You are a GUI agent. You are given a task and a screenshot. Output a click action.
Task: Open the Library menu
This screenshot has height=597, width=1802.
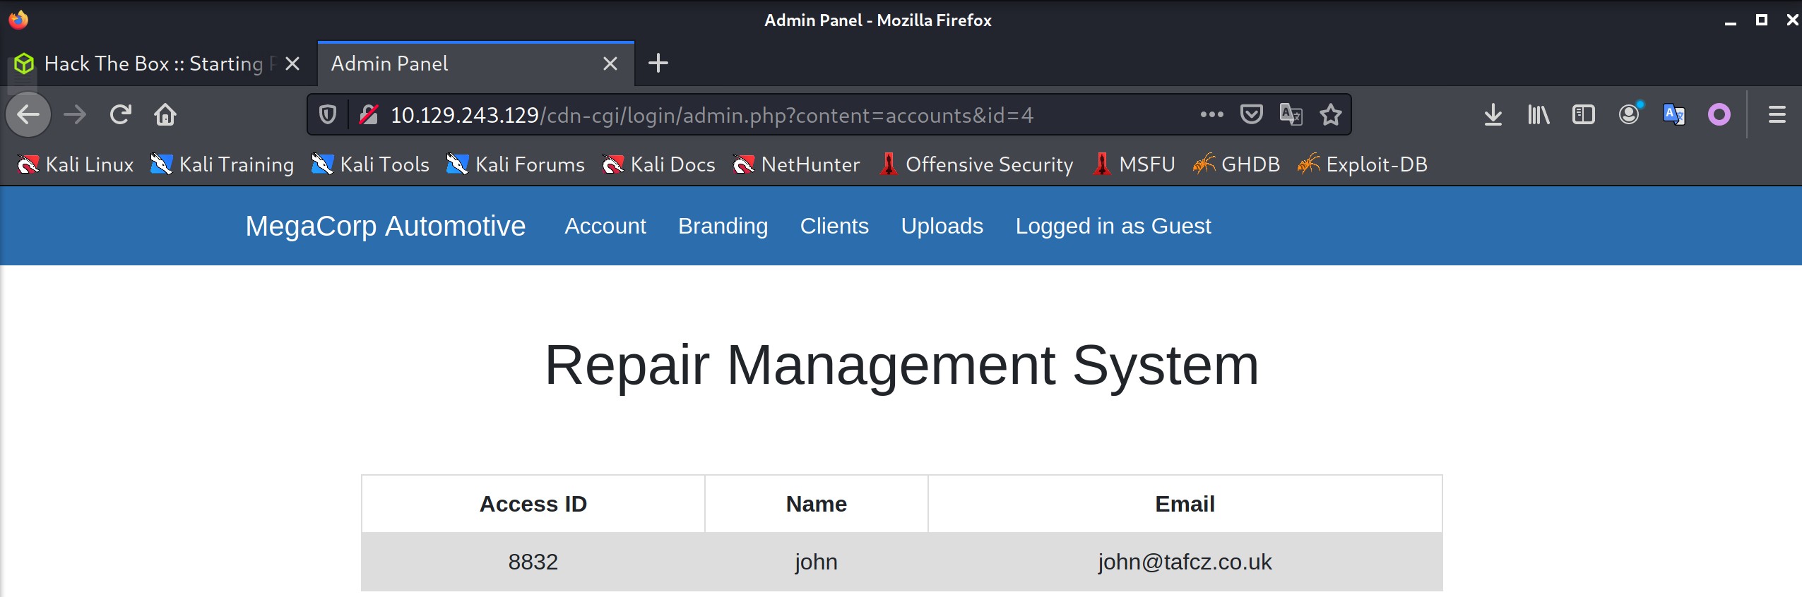[1539, 114]
